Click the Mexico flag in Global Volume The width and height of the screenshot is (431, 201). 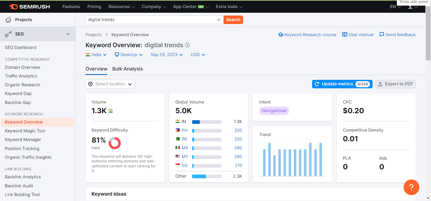tap(178, 148)
